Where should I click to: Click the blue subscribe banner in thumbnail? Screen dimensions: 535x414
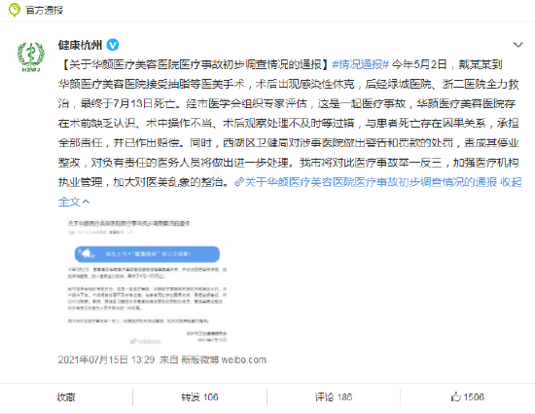point(147,254)
